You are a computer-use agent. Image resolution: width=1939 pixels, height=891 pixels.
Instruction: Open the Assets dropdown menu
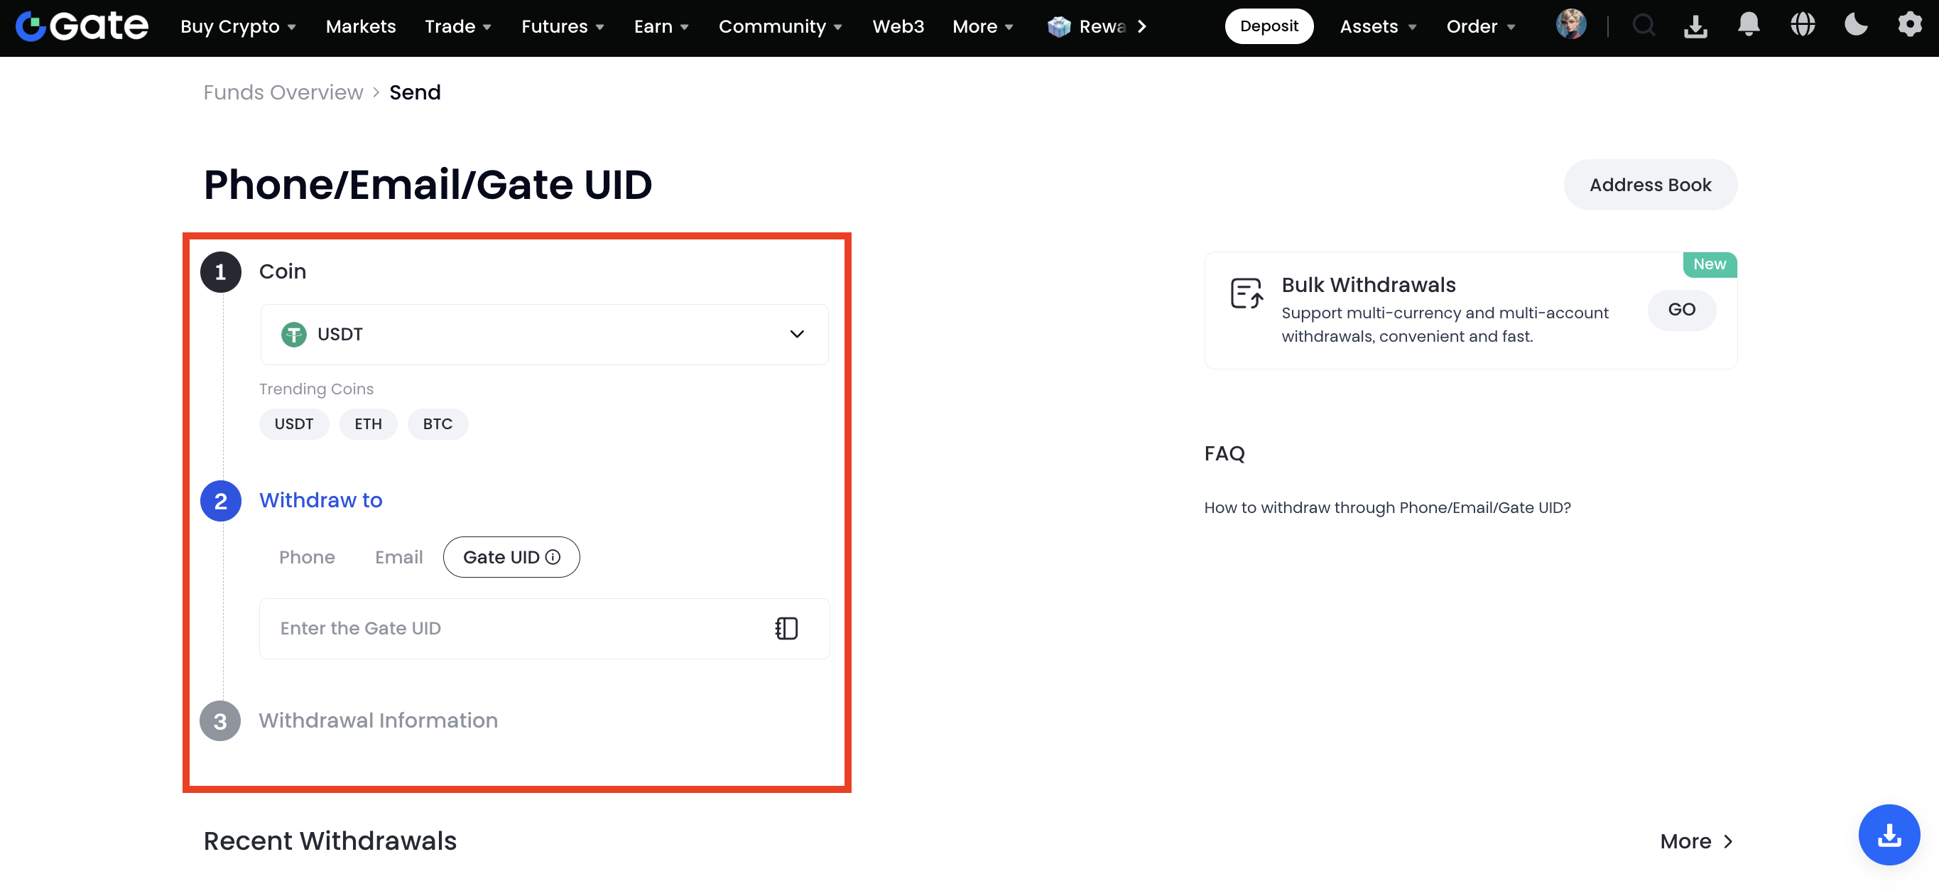click(x=1377, y=26)
